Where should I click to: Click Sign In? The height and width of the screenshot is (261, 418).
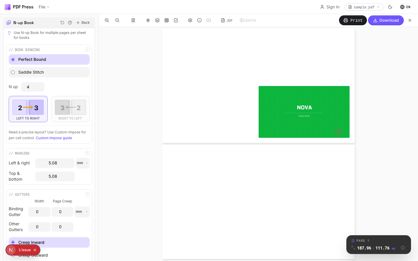[330, 7]
